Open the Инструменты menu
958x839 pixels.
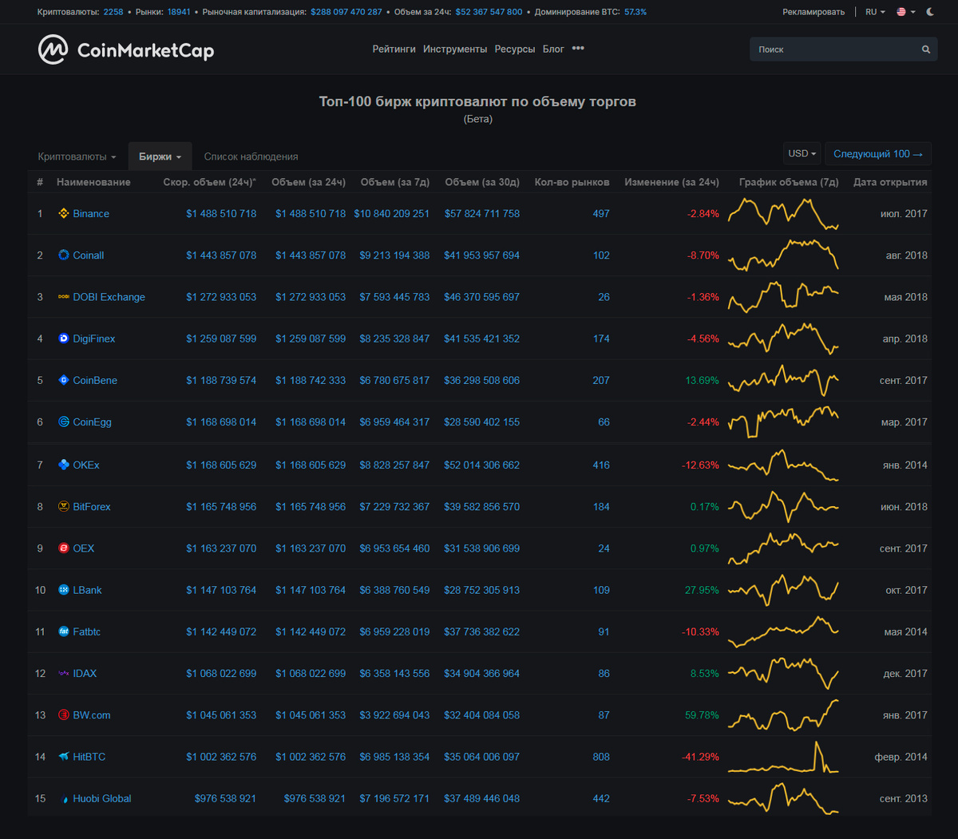click(x=455, y=49)
